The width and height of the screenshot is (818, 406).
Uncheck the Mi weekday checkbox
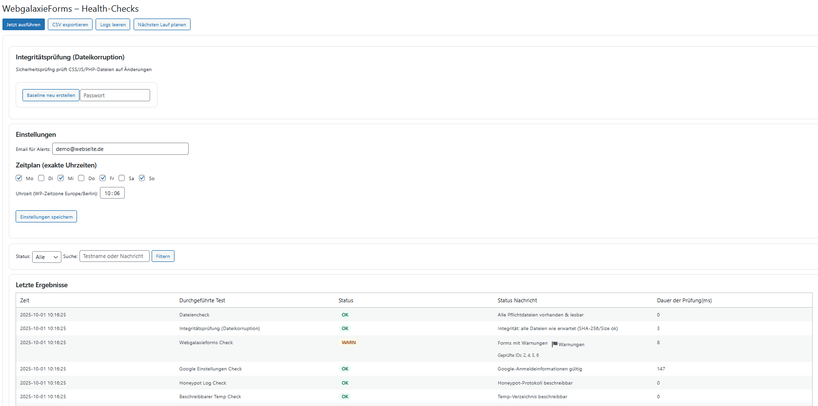61,178
